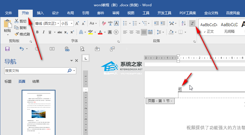245x135 pixels.
Task: Switch to the 设计 (Design) ribbon tab
Action: pos(55,13)
